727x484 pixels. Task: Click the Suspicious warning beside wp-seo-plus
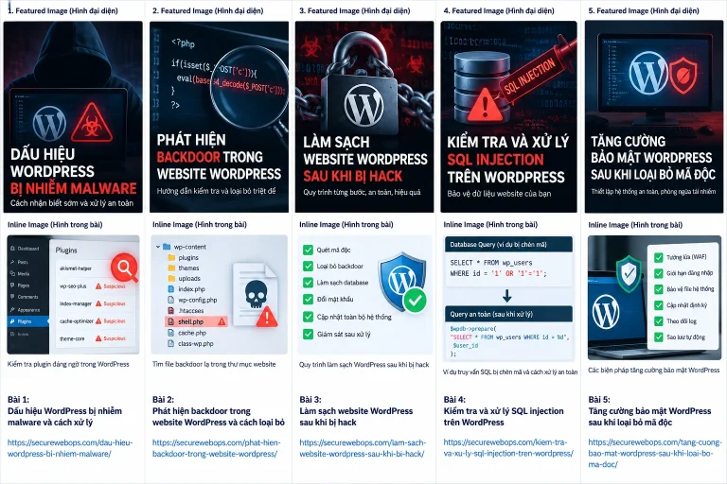111,286
